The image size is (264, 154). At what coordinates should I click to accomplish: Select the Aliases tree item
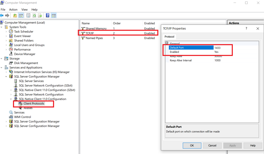pos(28,108)
